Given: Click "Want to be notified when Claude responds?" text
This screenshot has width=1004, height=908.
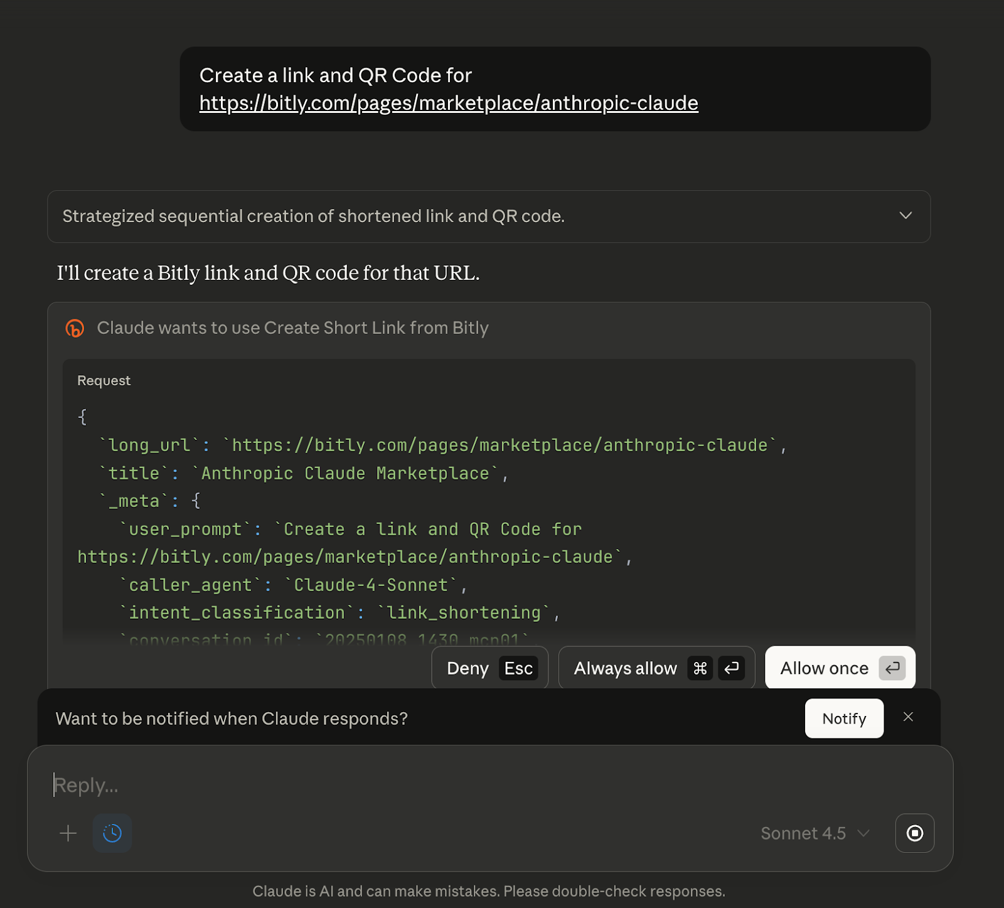Looking at the screenshot, I should tap(232, 718).
